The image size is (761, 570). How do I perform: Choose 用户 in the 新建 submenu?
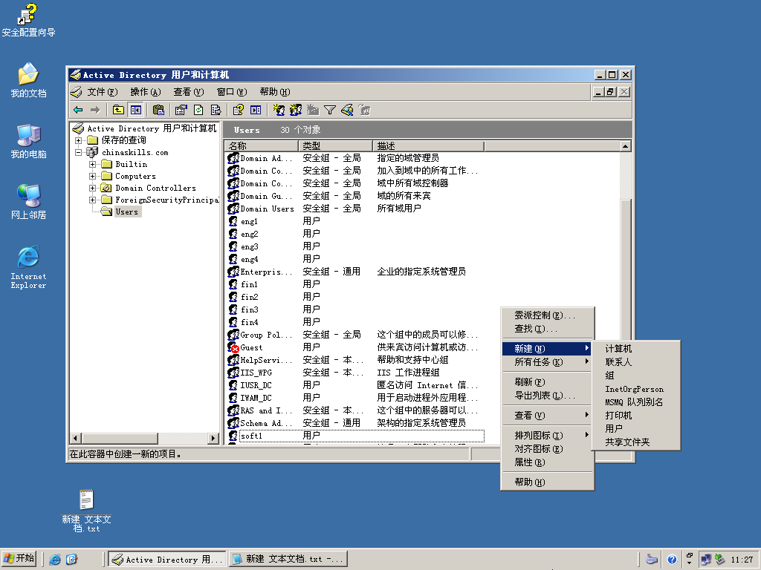pyautogui.click(x=636, y=428)
